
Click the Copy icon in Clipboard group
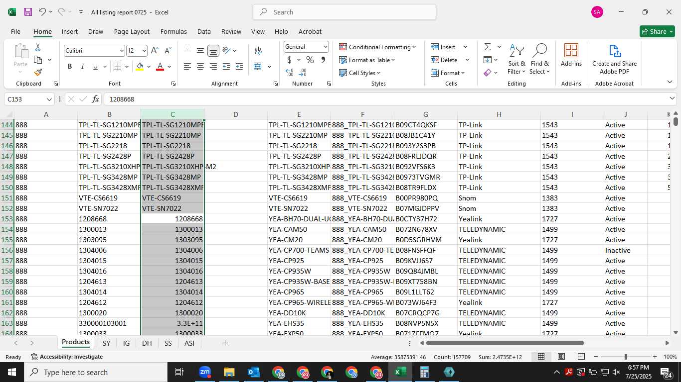pyautogui.click(x=38, y=60)
